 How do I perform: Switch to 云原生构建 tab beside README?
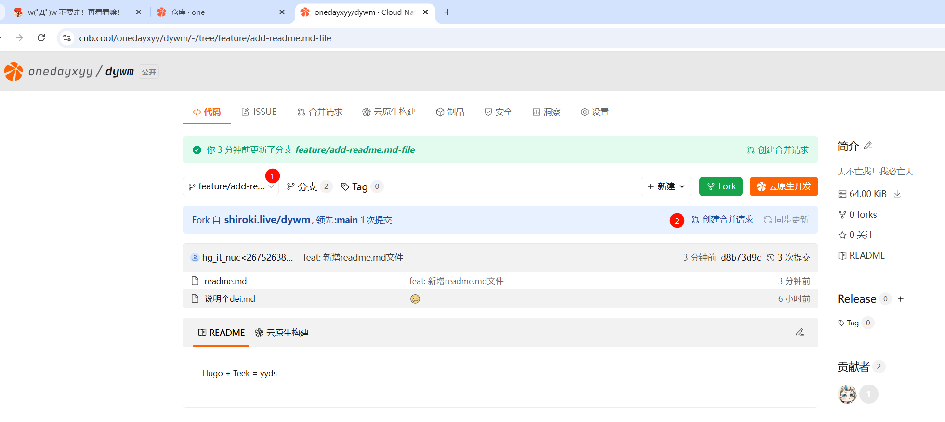tap(282, 333)
